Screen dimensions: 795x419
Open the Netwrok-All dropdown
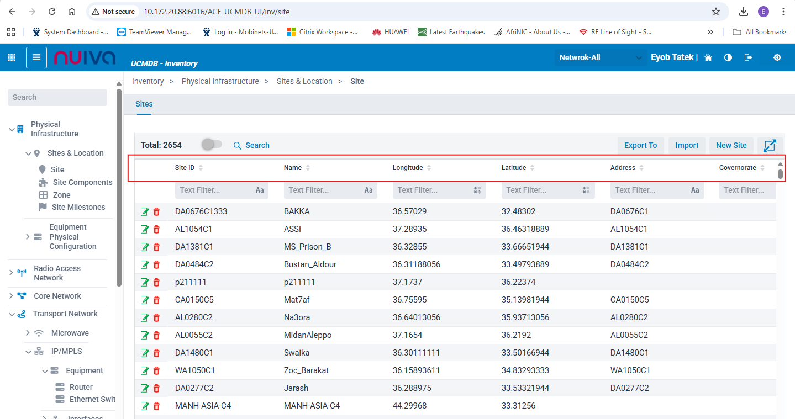[601, 57]
